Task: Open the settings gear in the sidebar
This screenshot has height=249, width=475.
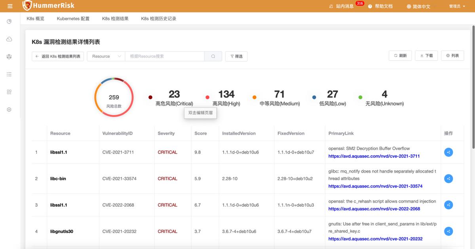Action: [9, 109]
